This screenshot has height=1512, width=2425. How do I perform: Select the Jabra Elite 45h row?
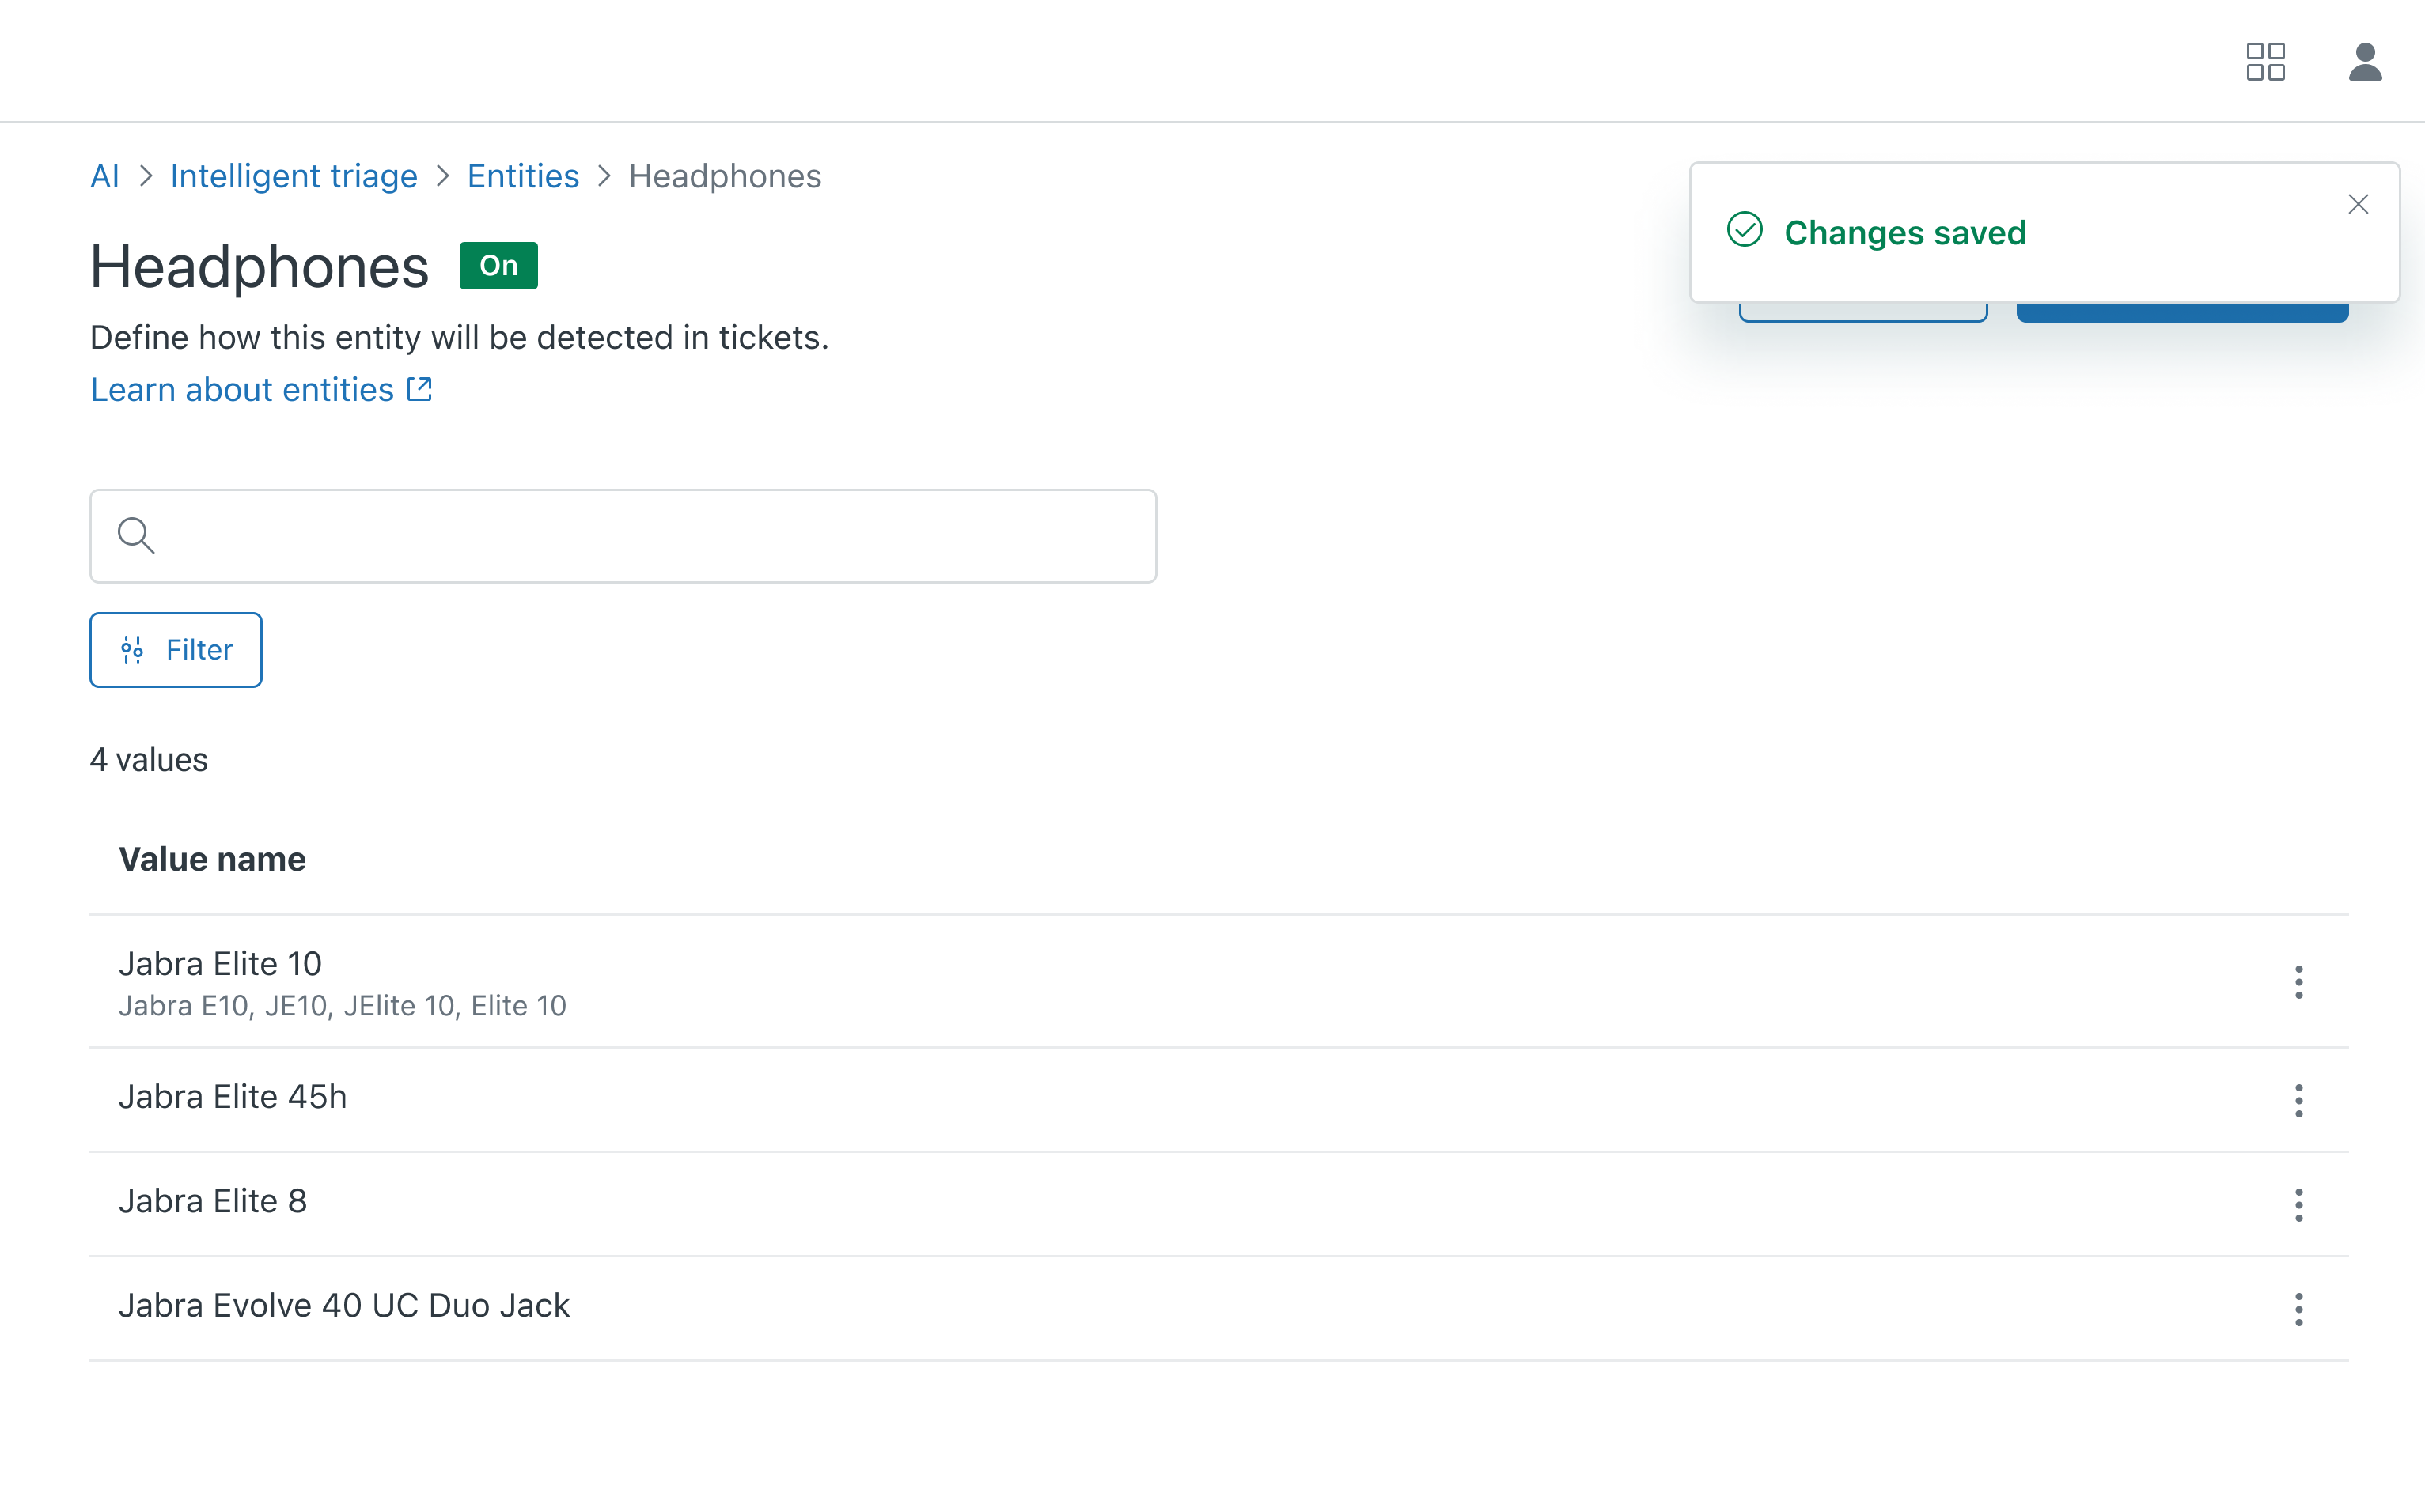(1218, 1100)
